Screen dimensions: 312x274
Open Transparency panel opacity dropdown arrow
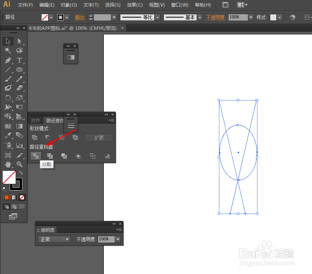[x=118, y=239]
